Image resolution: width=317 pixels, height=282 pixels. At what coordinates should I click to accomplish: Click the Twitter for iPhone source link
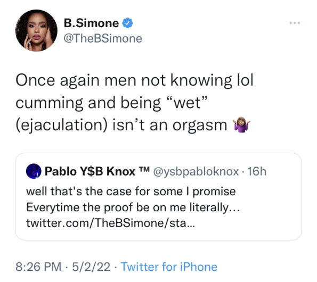tap(169, 267)
